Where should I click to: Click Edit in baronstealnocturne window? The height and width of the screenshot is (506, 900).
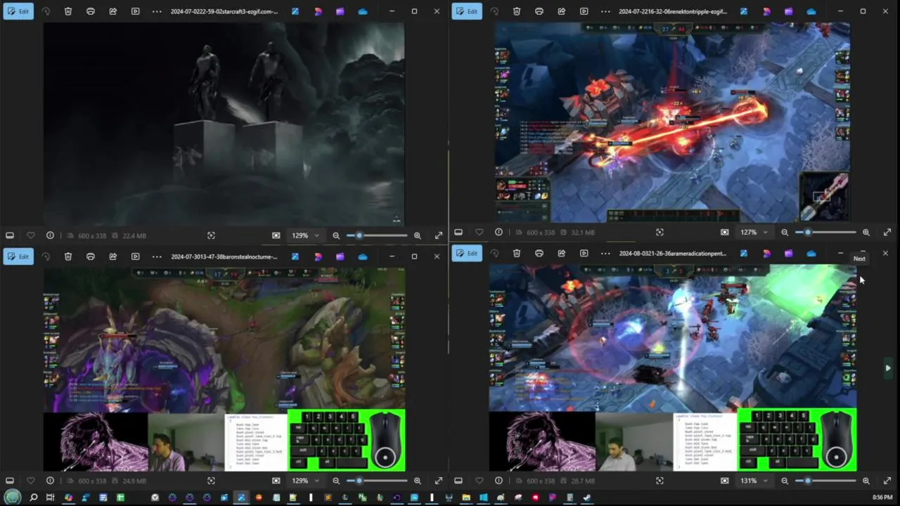(x=18, y=257)
